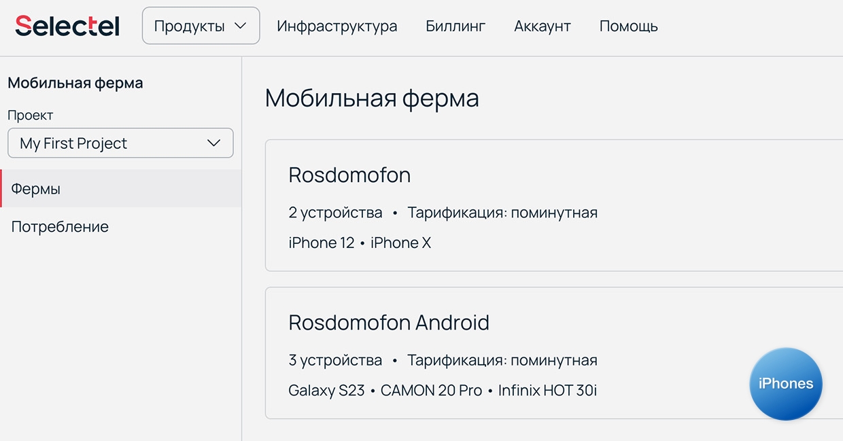The height and width of the screenshot is (441, 843).
Task: Click the project dropdown chevron arrow
Action: (213, 143)
